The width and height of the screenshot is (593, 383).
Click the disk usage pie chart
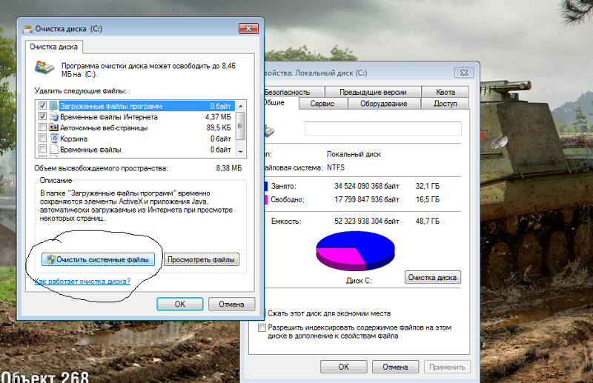pos(356,250)
